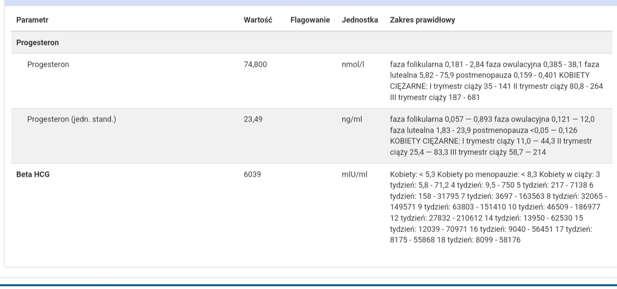This screenshot has height=289, width=617.
Task: Click the Jednostka column header
Action: coord(359,20)
